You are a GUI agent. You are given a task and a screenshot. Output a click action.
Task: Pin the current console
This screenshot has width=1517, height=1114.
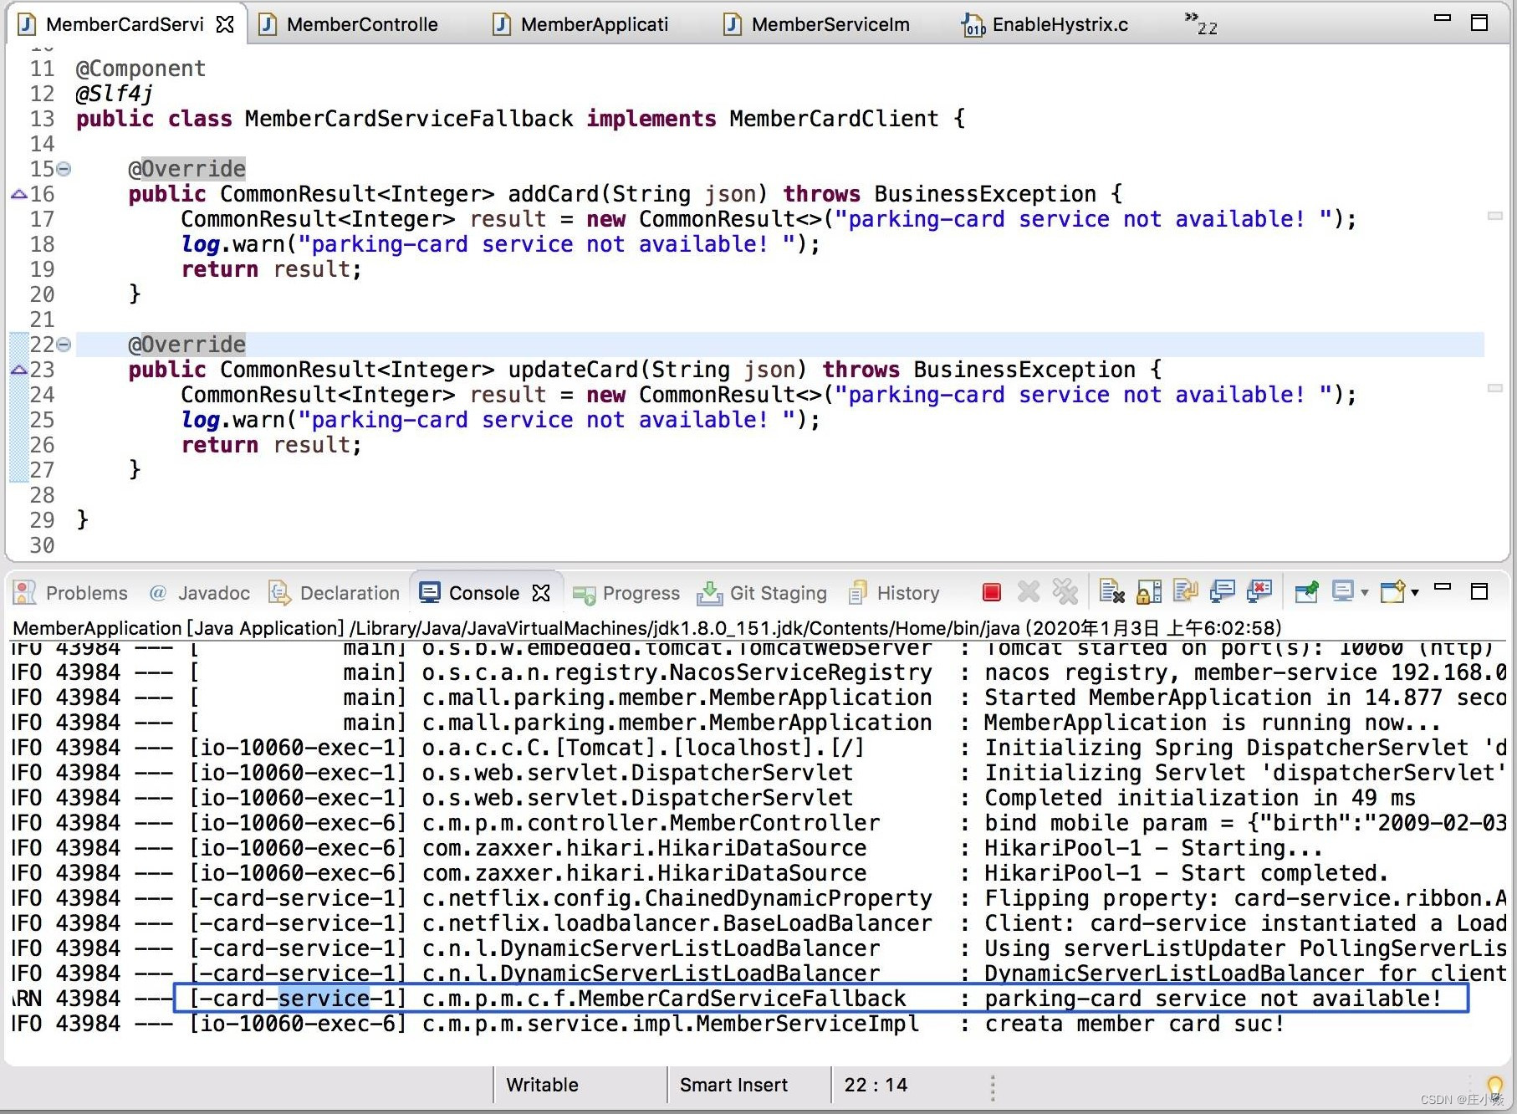click(1306, 592)
